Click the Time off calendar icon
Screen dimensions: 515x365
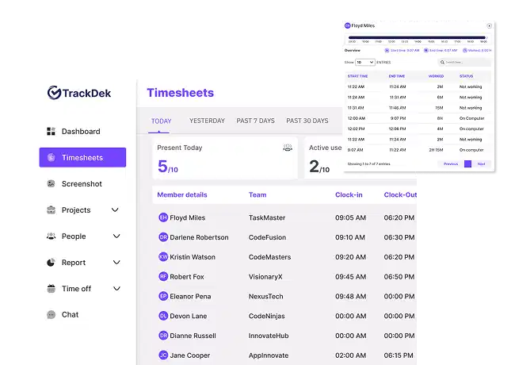click(x=51, y=289)
